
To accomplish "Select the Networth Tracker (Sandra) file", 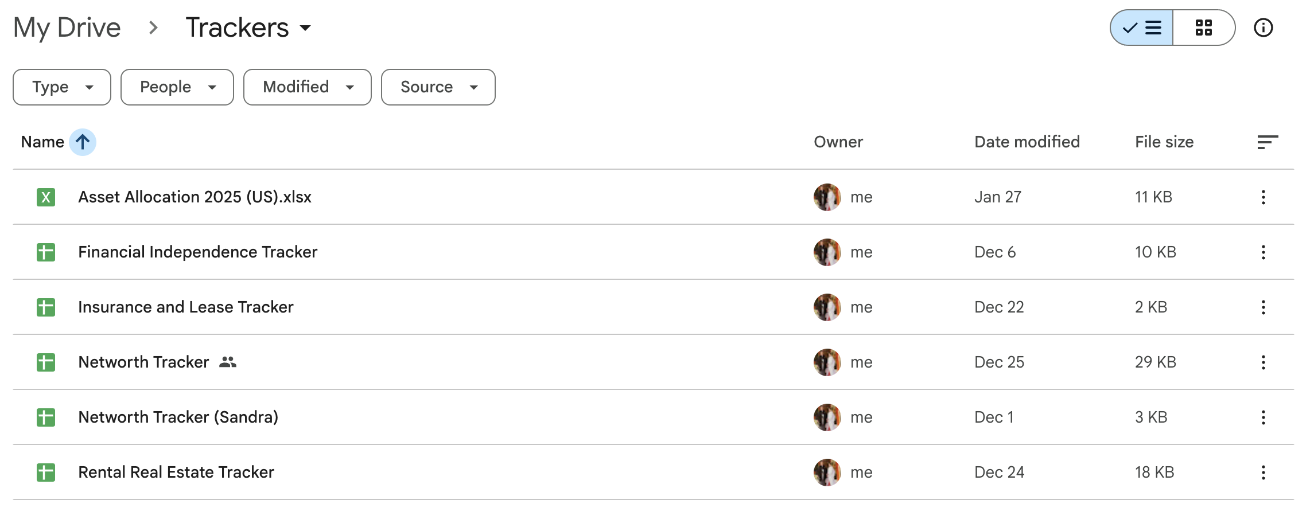I will (x=178, y=417).
